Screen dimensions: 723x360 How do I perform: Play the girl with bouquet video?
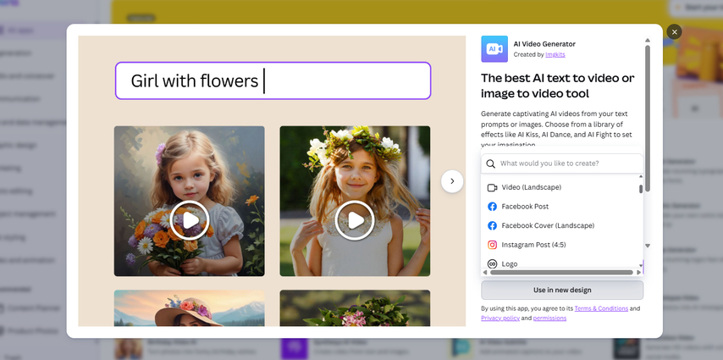coord(190,220)
